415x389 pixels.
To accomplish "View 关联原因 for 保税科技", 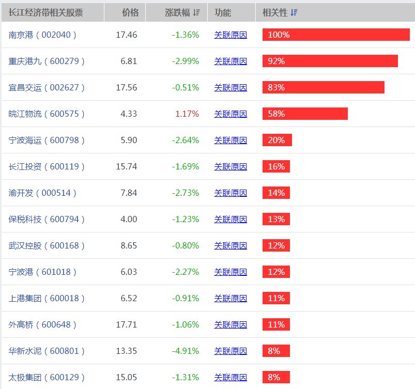I will [229, 219].
